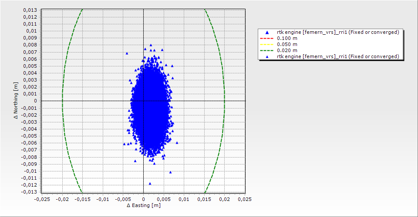The image size is (418, 217).
Task: Select the lower-right outlier point near -0.010 northing
Action: [x=170, y=172]
